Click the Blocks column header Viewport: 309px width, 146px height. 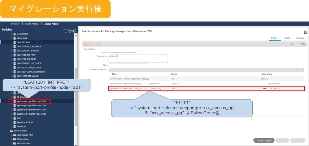[174, 74]
